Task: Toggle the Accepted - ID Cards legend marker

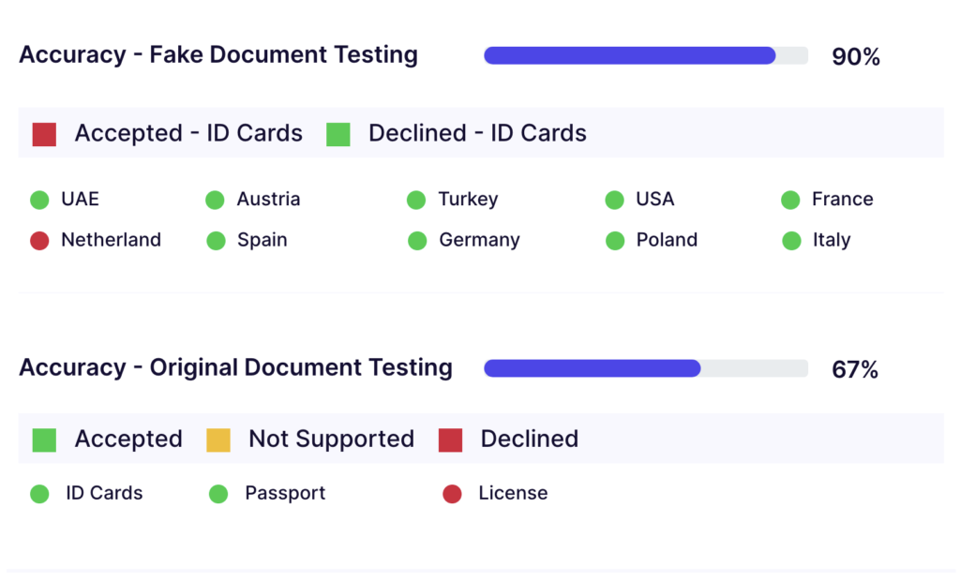Action: click(44, 133)
